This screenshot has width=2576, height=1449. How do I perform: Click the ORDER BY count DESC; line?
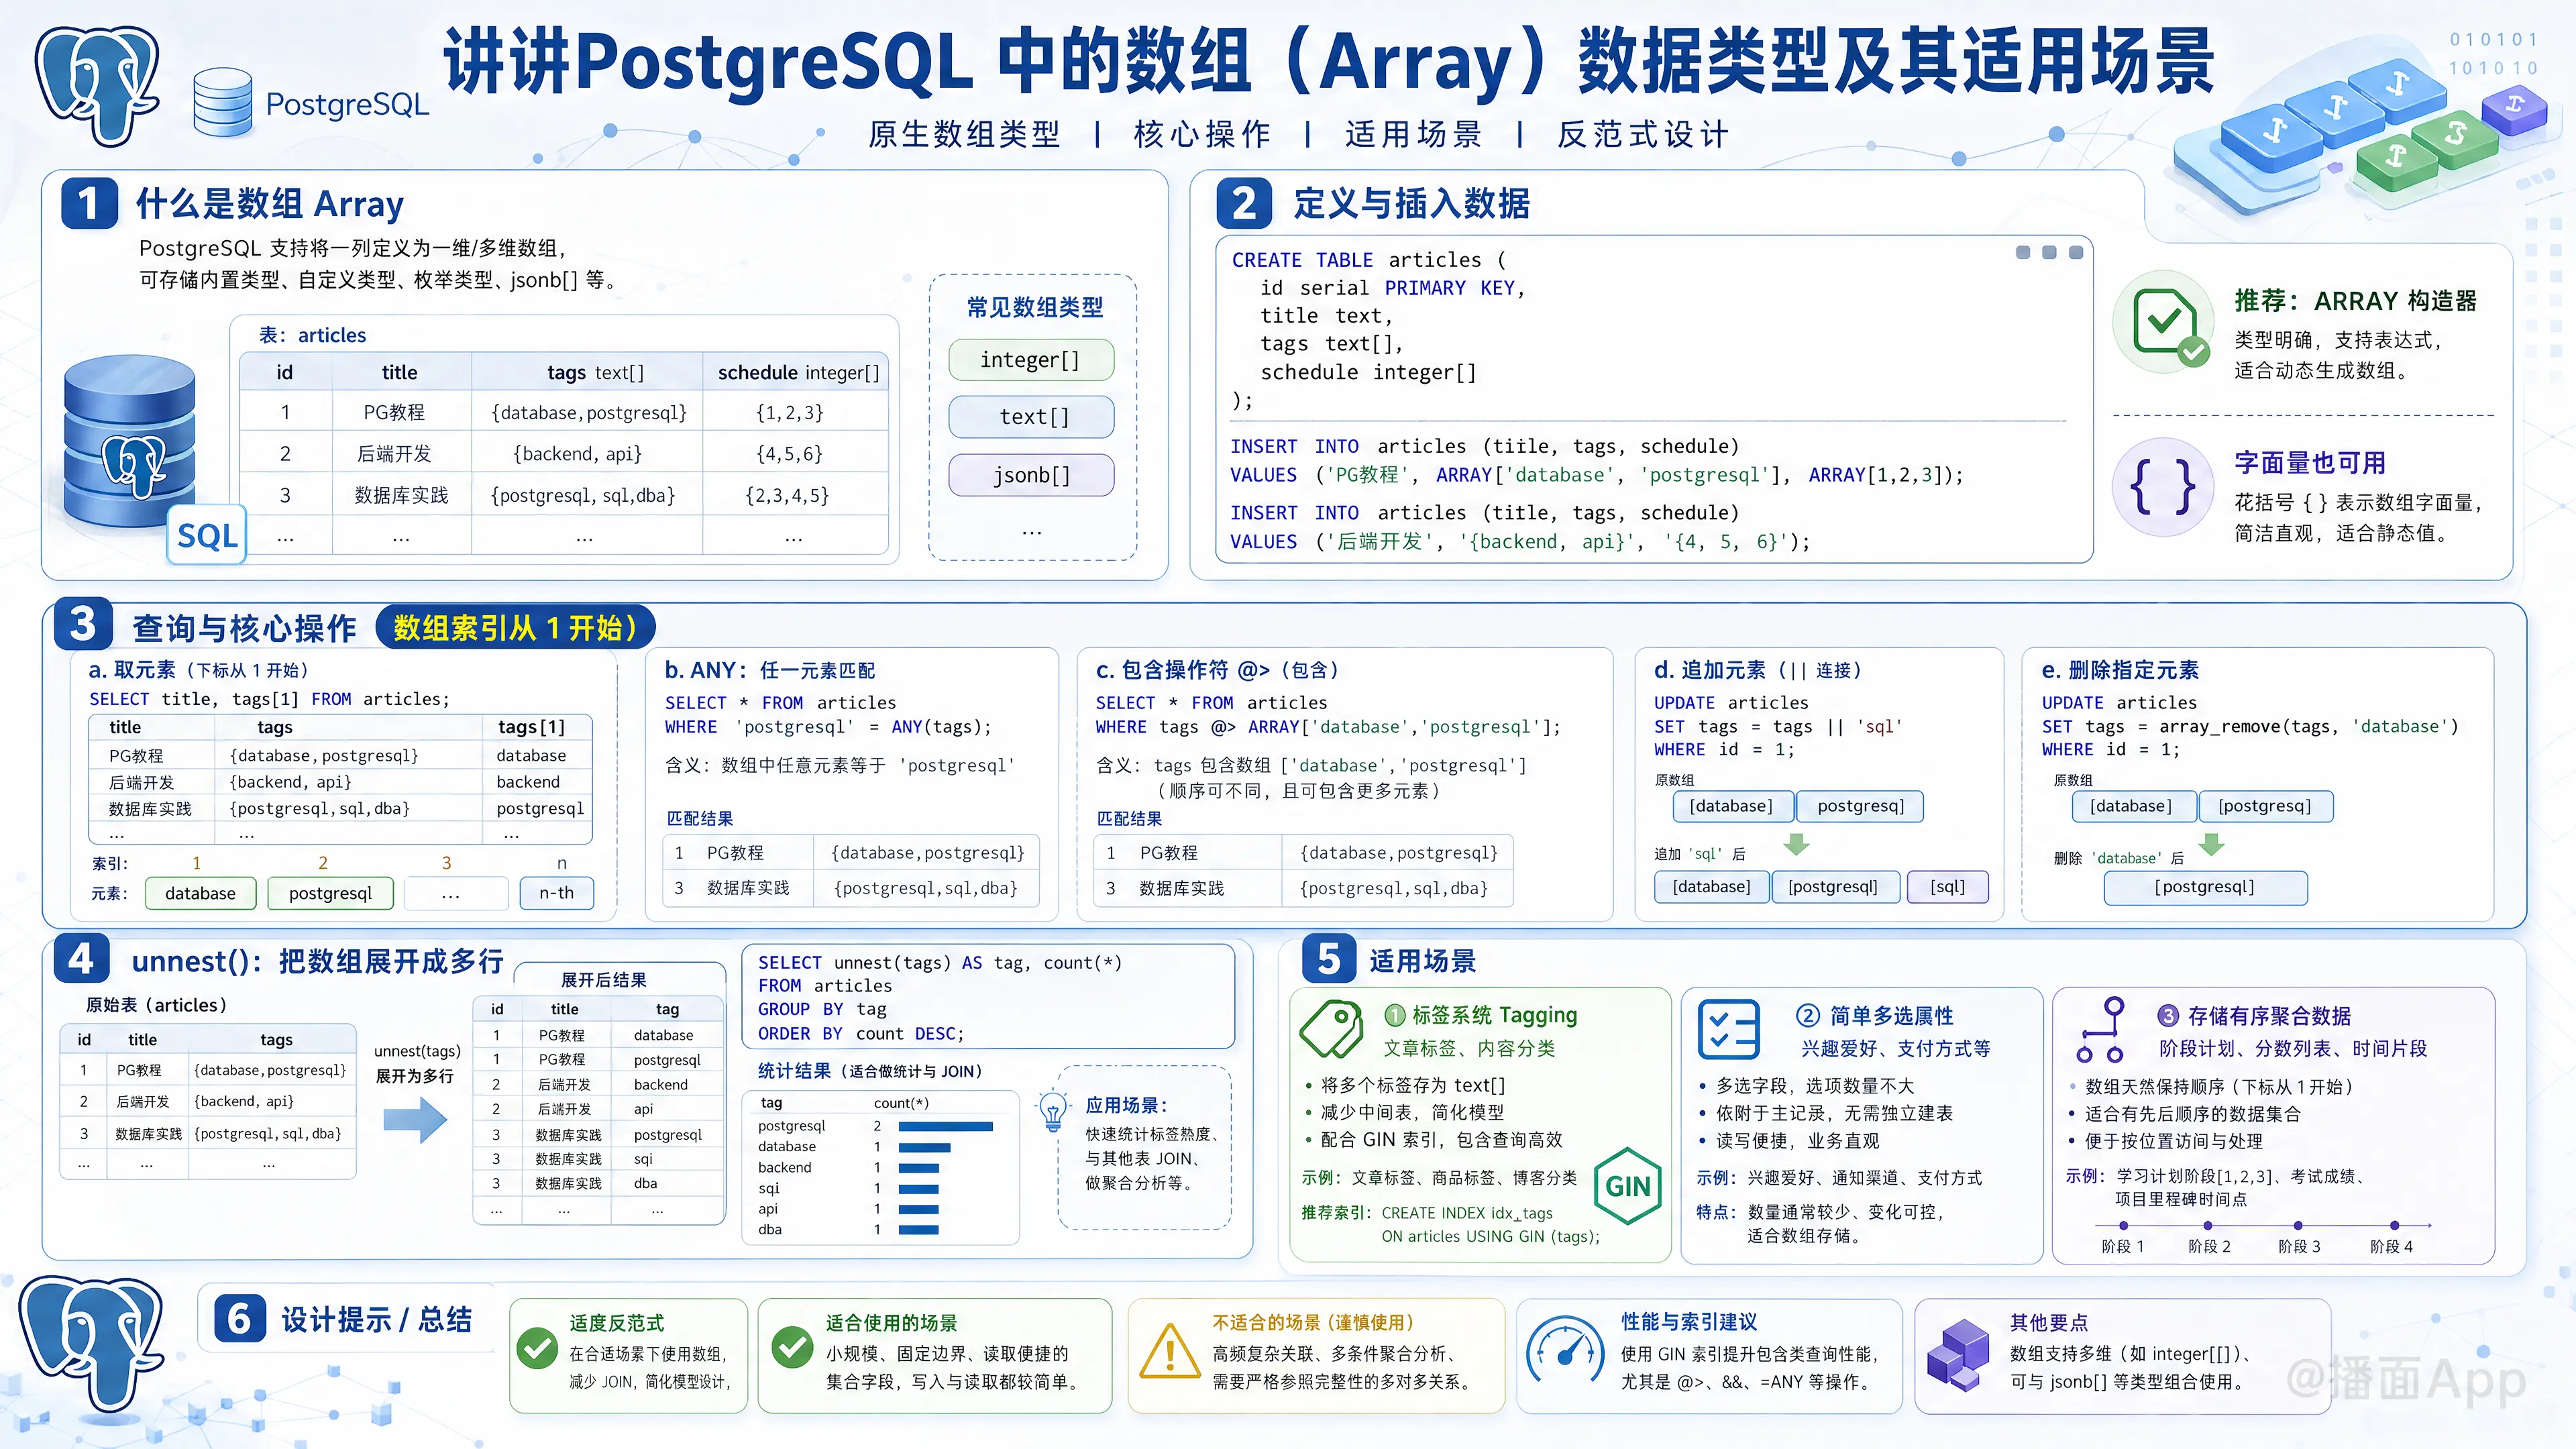pyautogui.click(x=861, y=1034)
